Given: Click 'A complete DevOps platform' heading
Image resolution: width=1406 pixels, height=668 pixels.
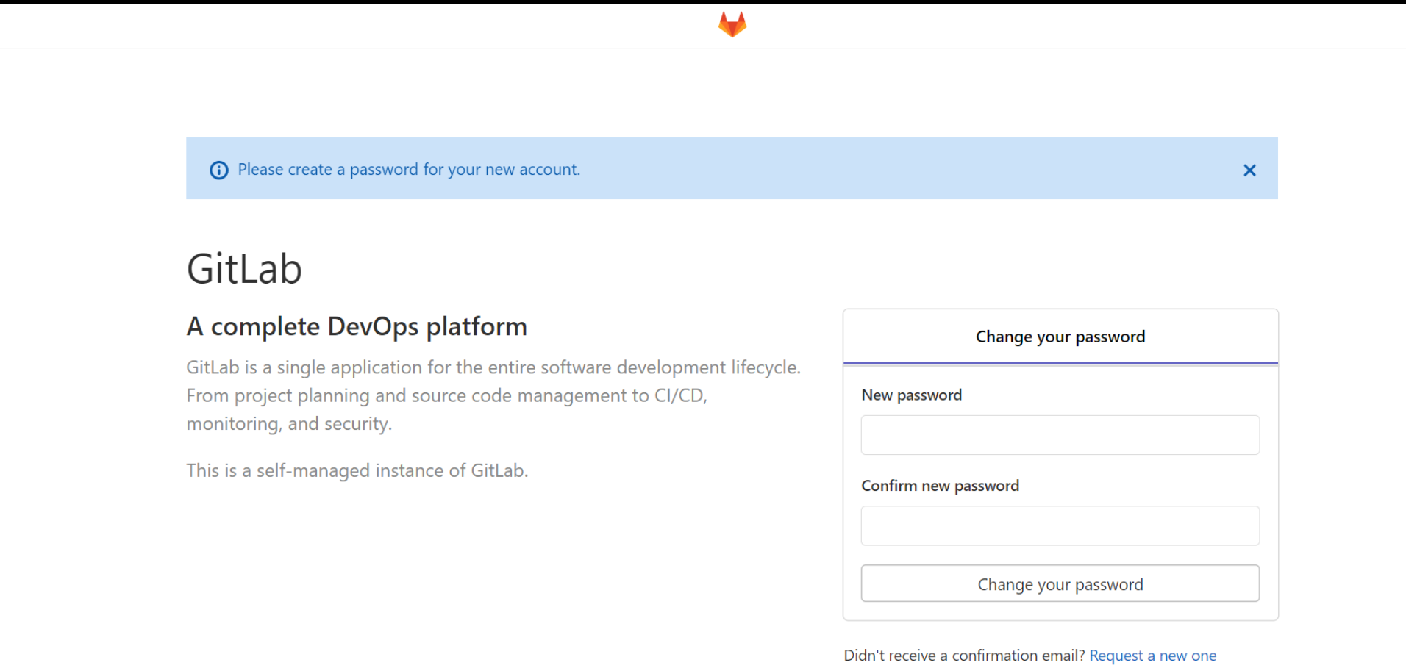Looking at the screenshot, I should pyautogui.click(x=357, y=326).
